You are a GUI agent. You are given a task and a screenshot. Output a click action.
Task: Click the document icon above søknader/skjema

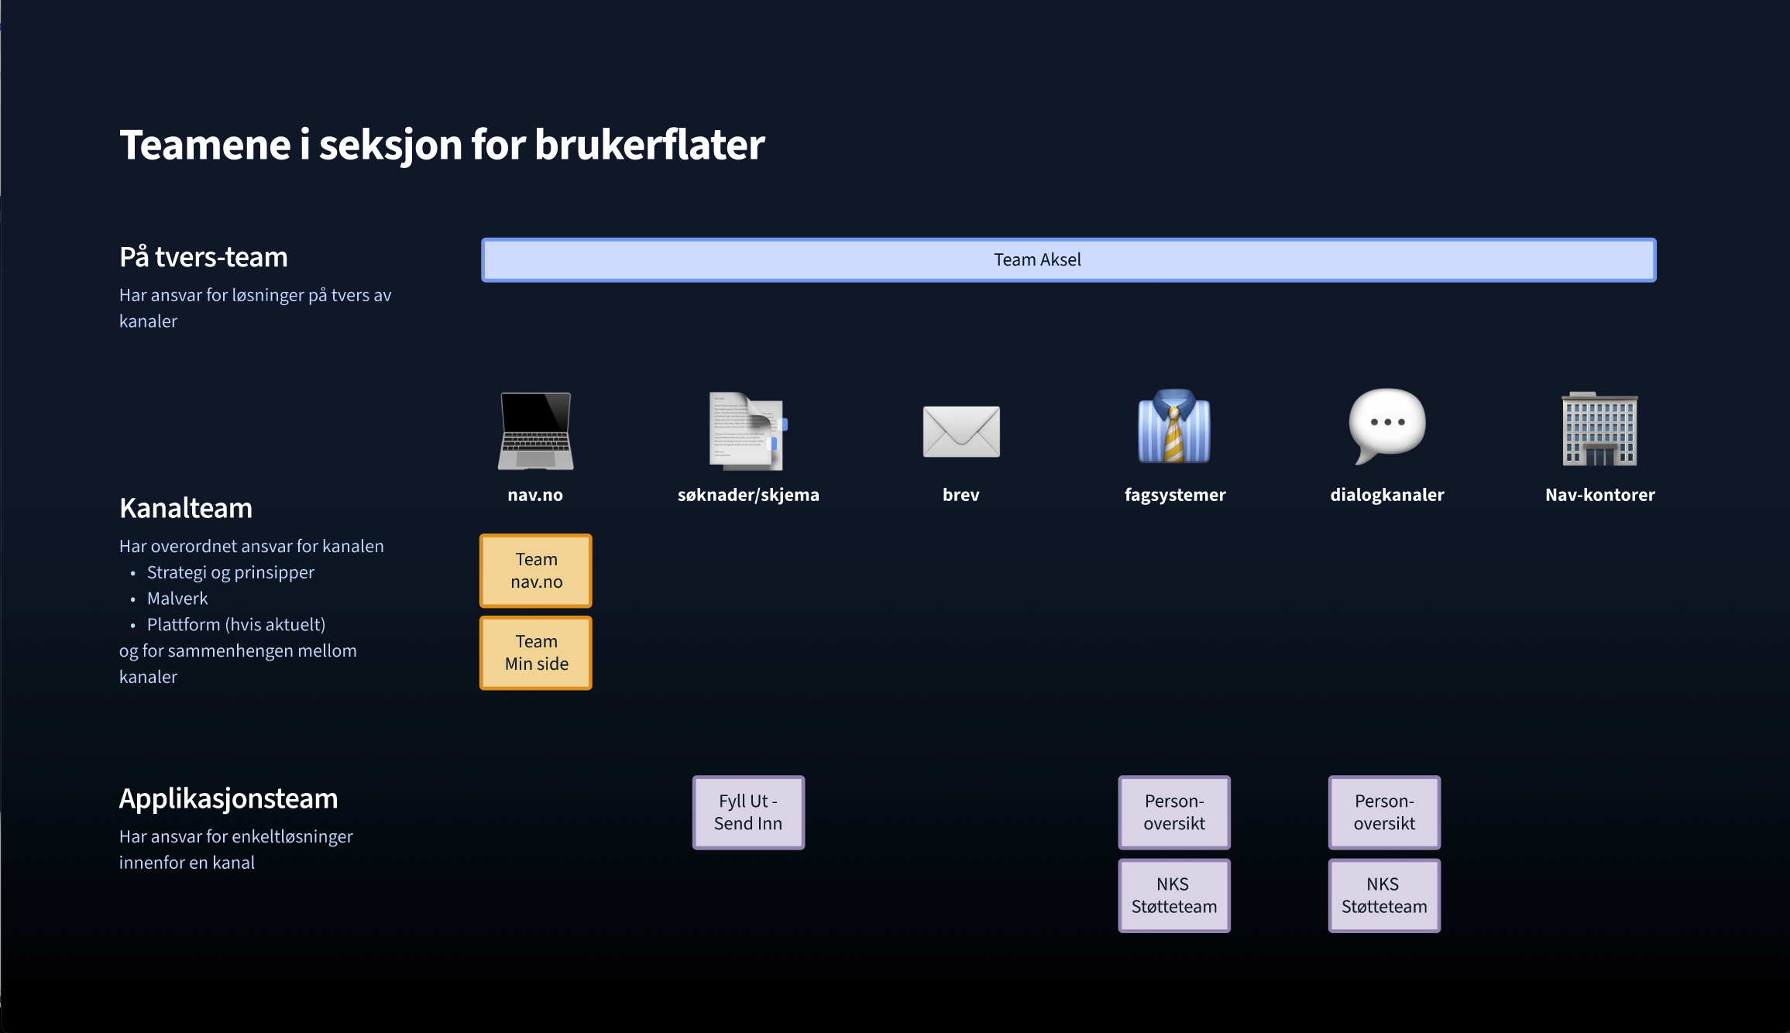point(747,431)
